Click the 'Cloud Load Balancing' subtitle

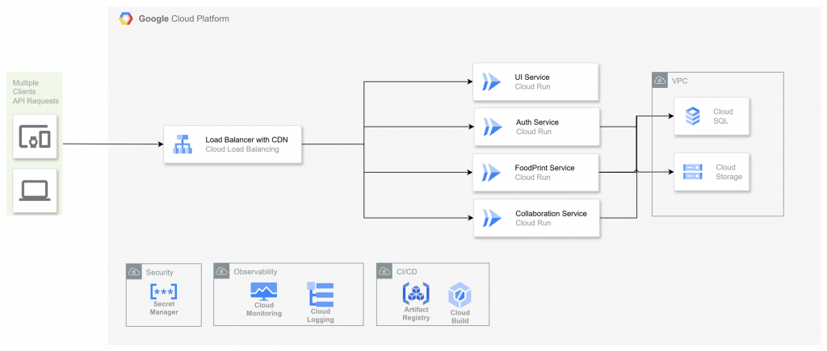242,149
